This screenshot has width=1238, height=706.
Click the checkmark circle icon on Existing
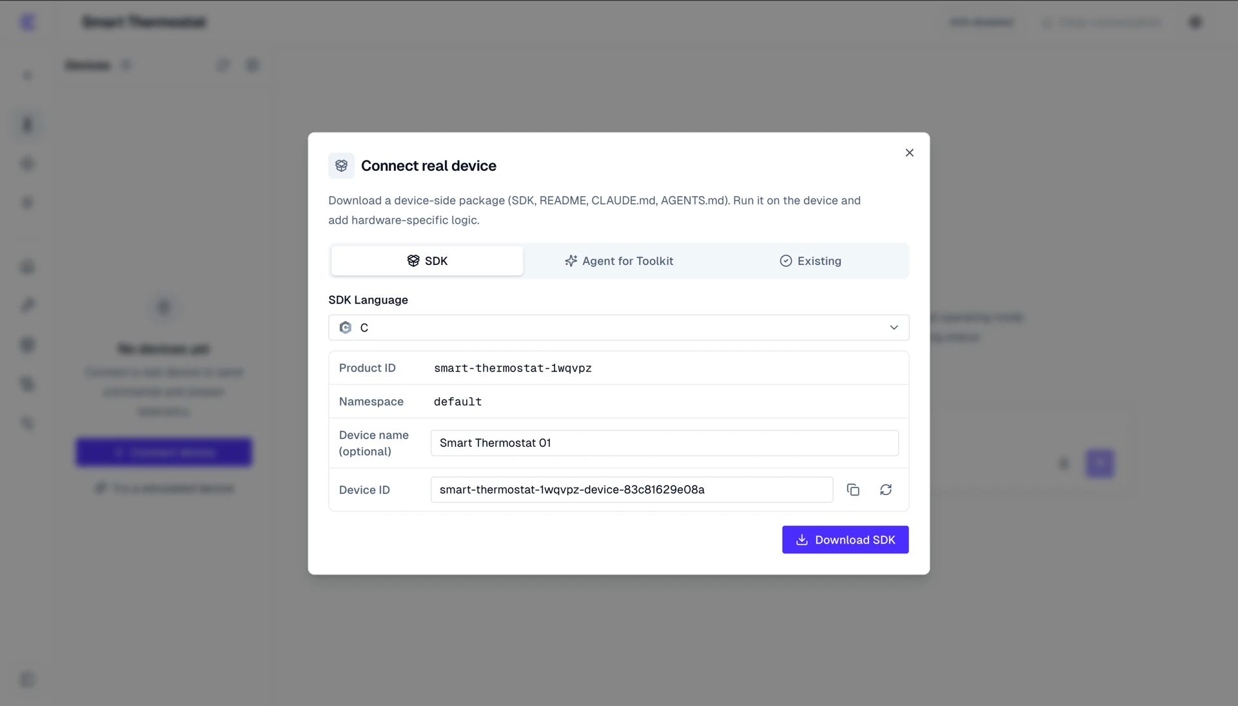click(x=785, y=261)
